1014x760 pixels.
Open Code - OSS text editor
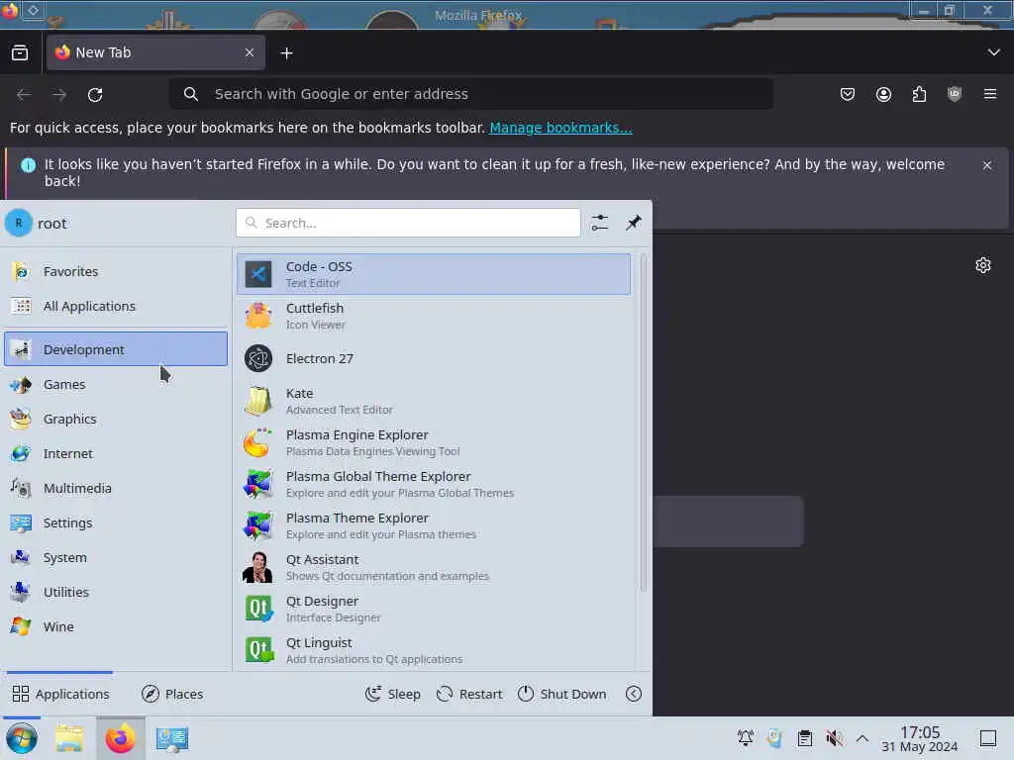[x=434, y=274]
